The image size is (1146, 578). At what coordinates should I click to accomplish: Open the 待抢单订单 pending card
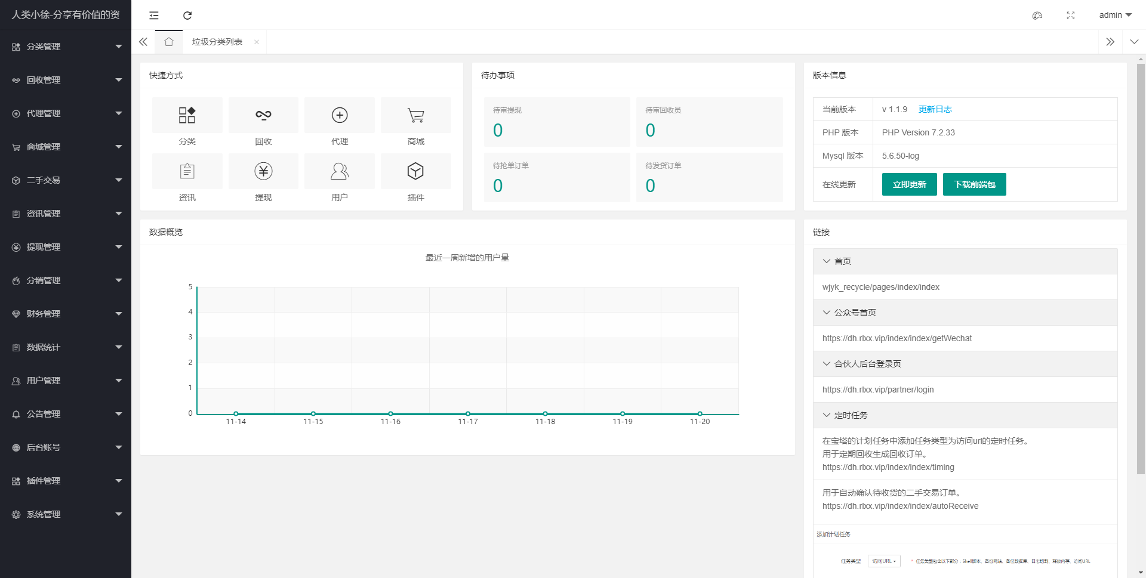click(x=557, y=177)
